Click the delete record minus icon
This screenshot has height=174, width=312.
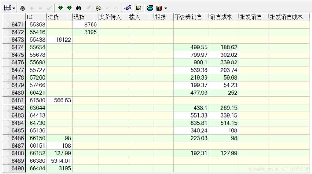pyautogui.click(x=40, y=8)
